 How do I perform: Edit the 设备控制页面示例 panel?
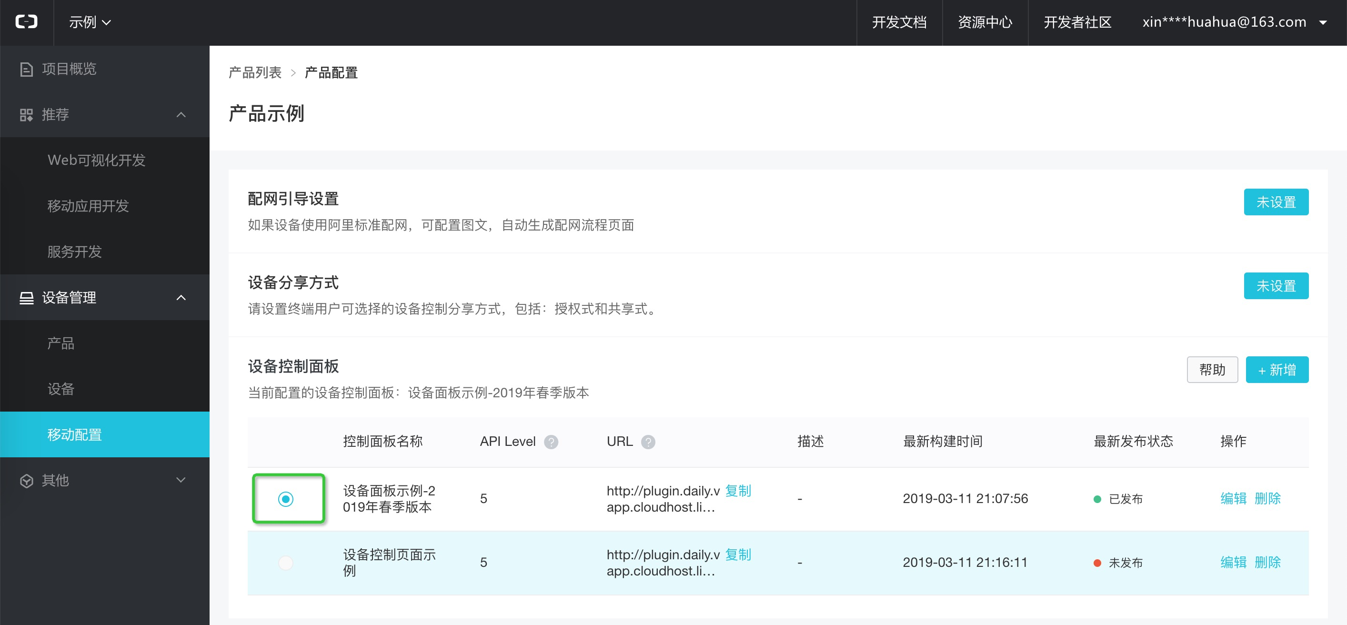tap(1234, 562)
